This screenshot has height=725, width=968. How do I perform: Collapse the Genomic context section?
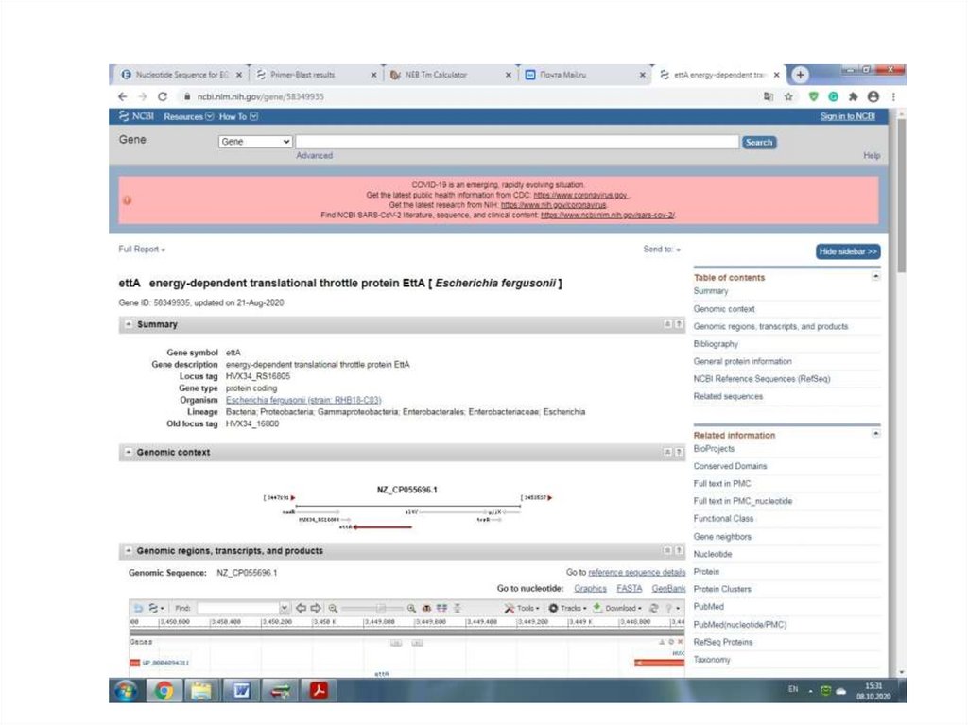tap(129, 452)
